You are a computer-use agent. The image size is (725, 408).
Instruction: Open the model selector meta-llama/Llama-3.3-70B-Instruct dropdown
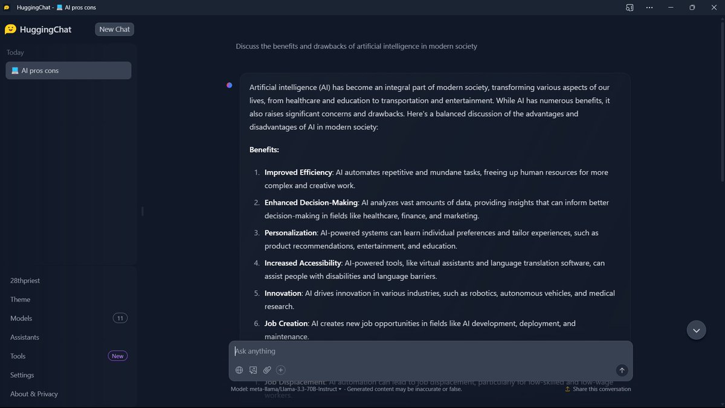pos(286,389)
